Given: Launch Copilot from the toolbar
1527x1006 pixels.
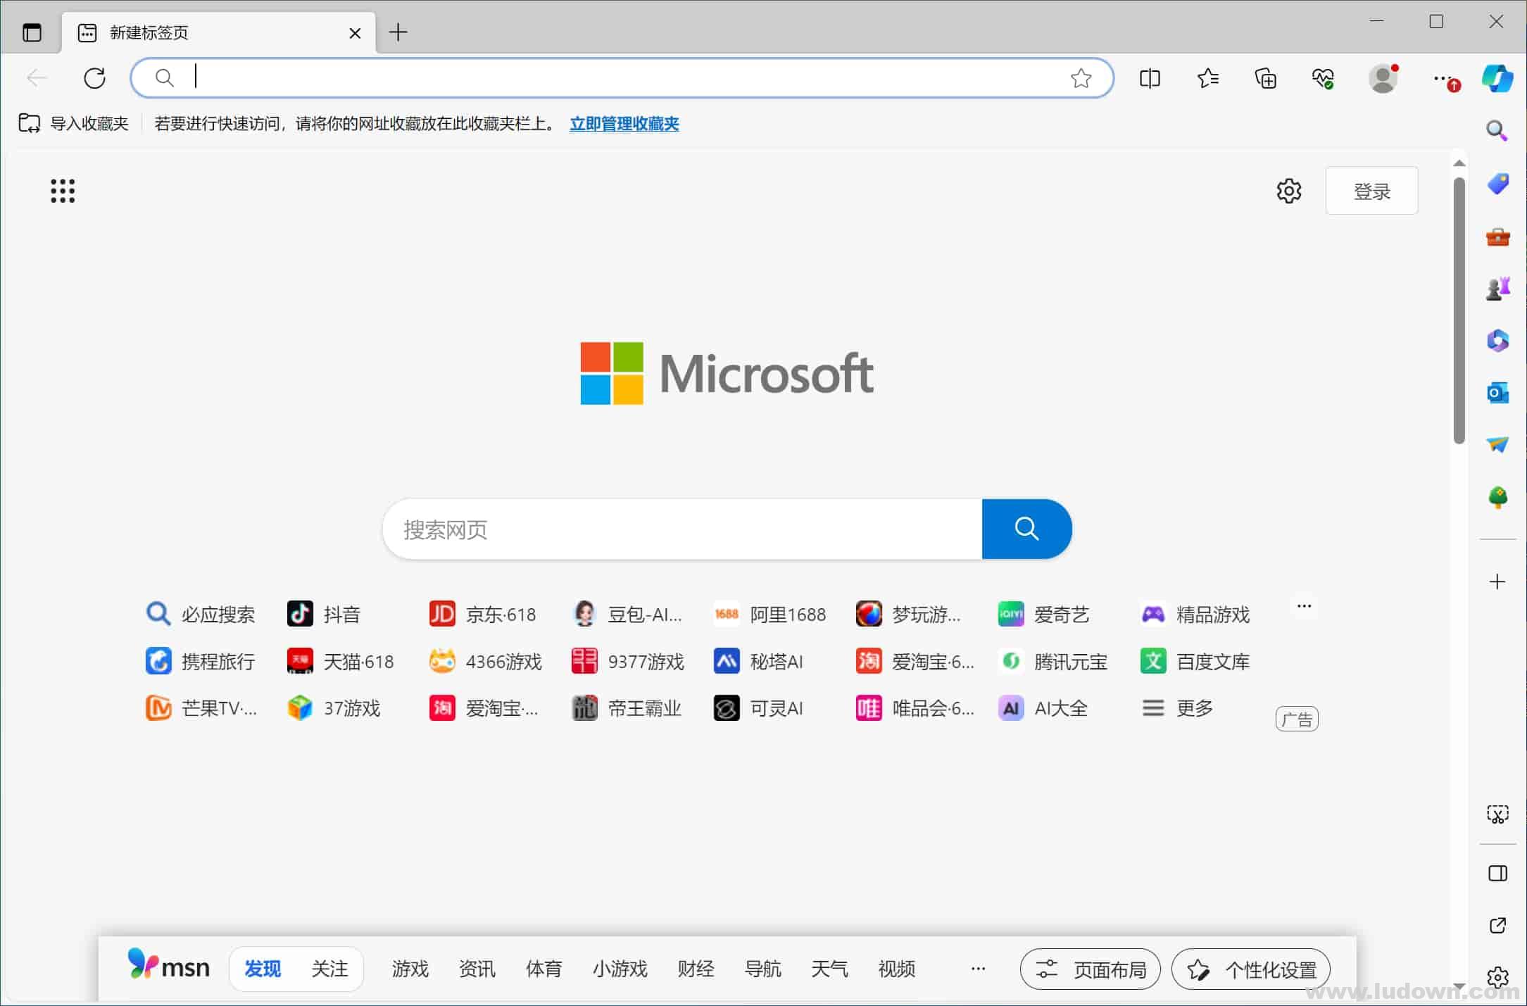Looking at the screenshot, I should (1497, 77).
